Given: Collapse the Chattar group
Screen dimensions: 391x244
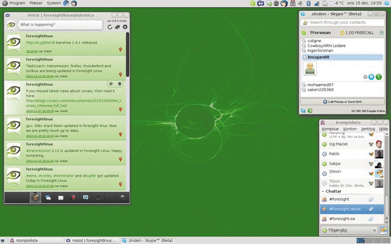Looking at the screenshot, I should point(323,192).
